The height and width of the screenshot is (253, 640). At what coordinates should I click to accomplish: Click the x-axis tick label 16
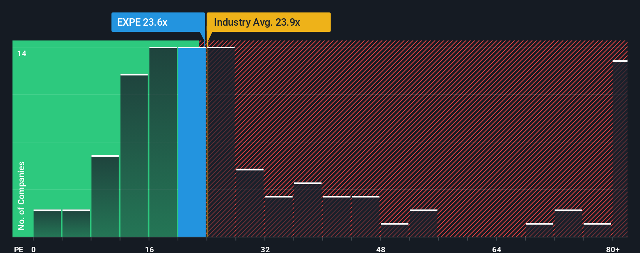[x=149, y=249]
